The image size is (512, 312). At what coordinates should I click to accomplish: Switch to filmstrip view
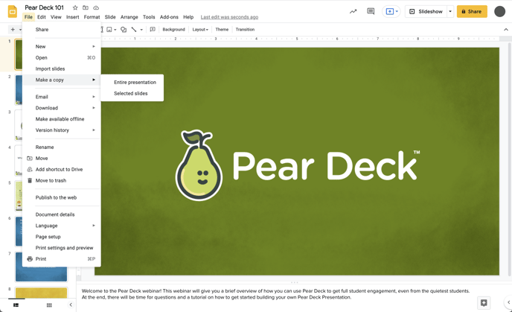tap(16, 305)
